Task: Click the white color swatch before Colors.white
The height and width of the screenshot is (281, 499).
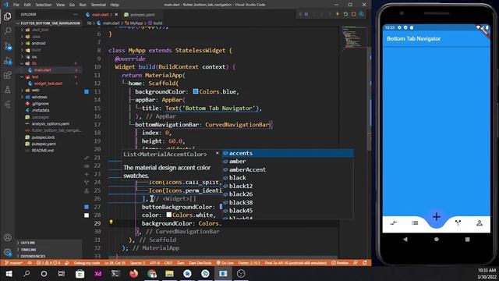Action: [169, 215]
